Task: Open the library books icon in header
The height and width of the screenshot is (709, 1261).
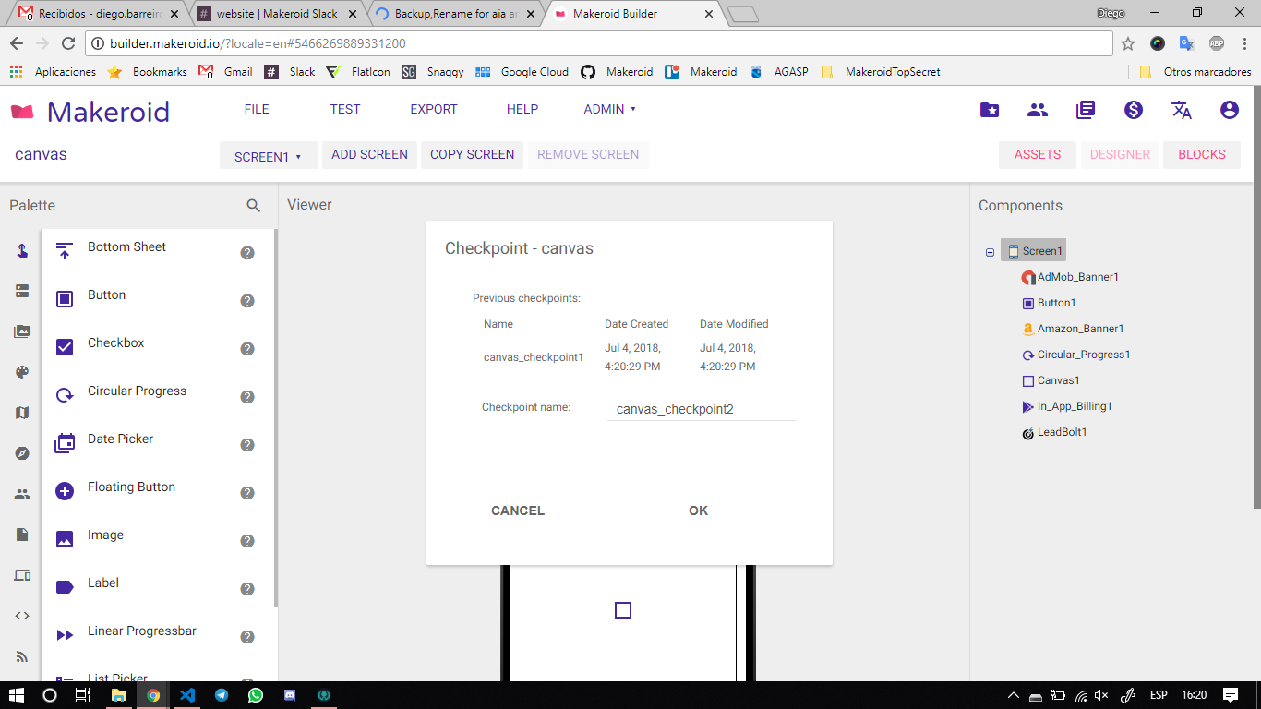Action: pos(1086,110)
